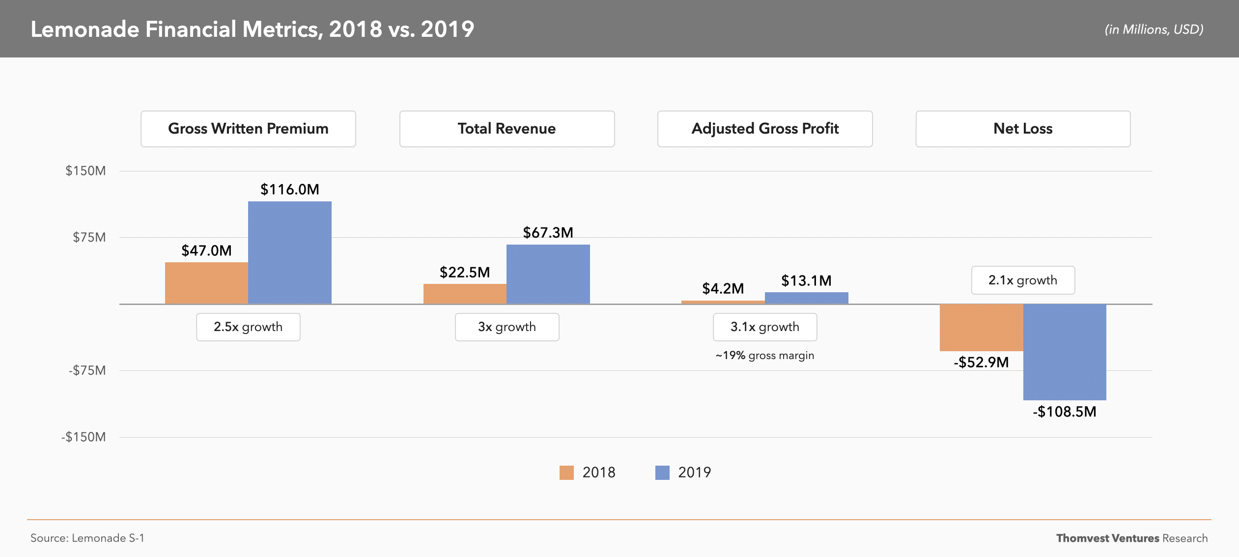The image size is (1239, 557).
Task: Click the $47.0M value label
Action: pyautogui.click(x=206, y=251)
